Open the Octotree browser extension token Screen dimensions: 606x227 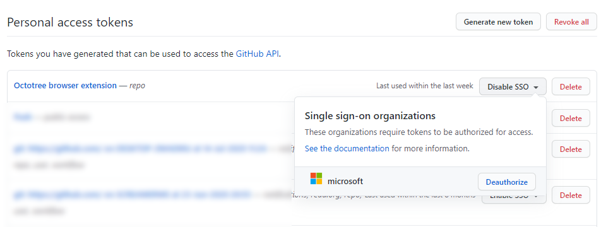(65, 85)
